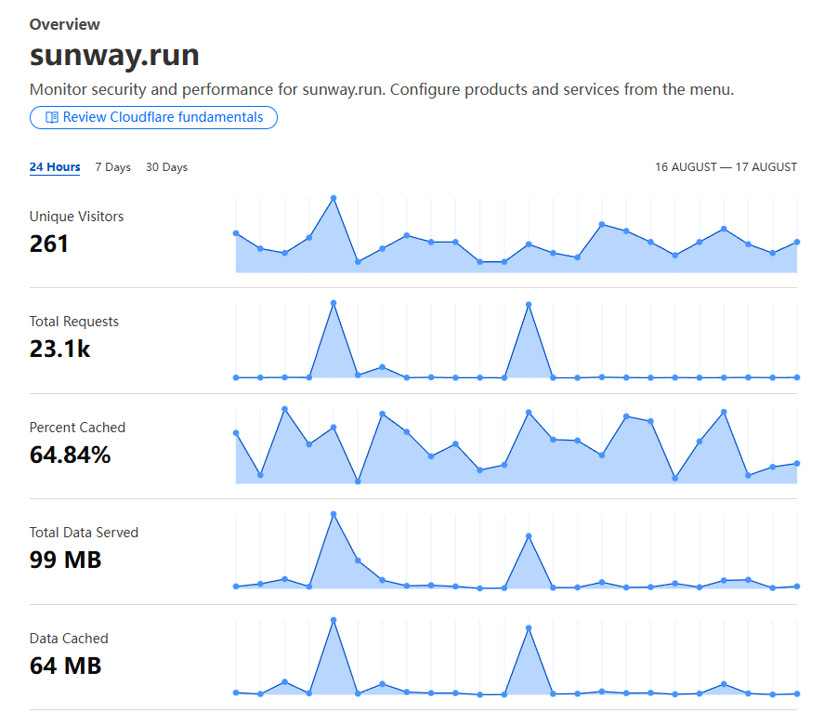The width and height of the screenshot is (824, 712).
Task: Click the Percent Cached value 64.84%
Action: coord(68,455)
